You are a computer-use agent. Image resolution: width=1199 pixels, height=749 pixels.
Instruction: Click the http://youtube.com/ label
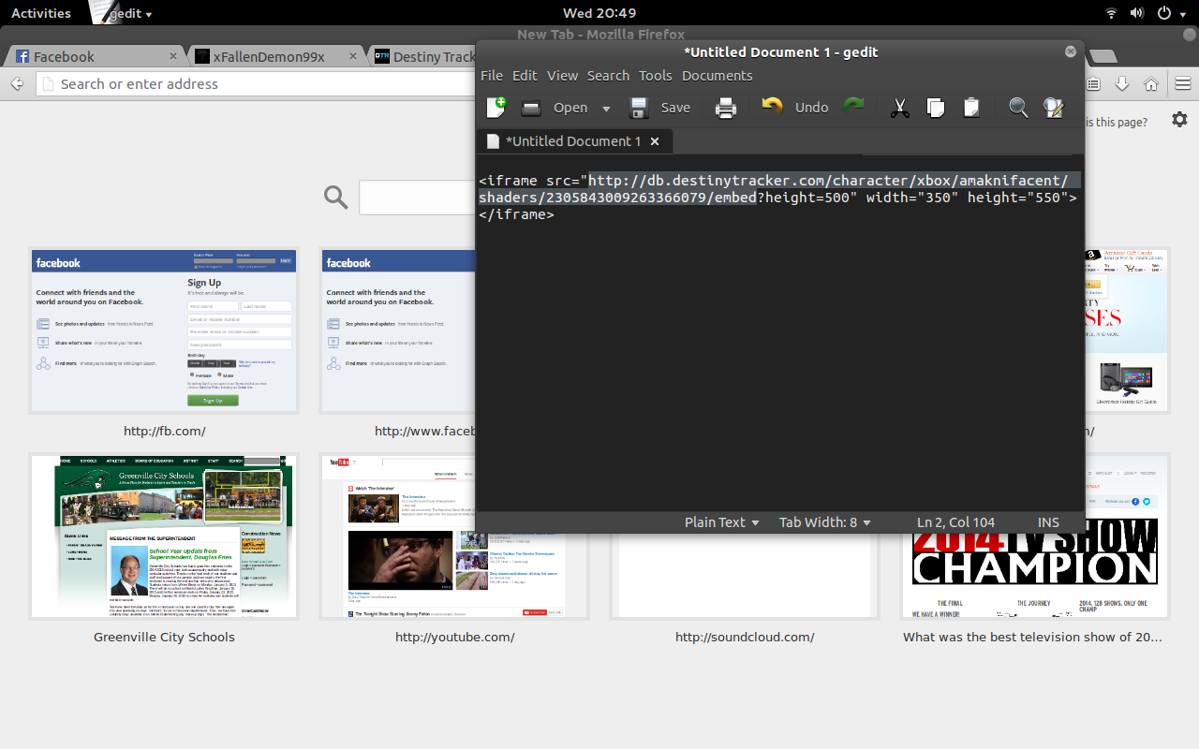click(x=454, y=638)
